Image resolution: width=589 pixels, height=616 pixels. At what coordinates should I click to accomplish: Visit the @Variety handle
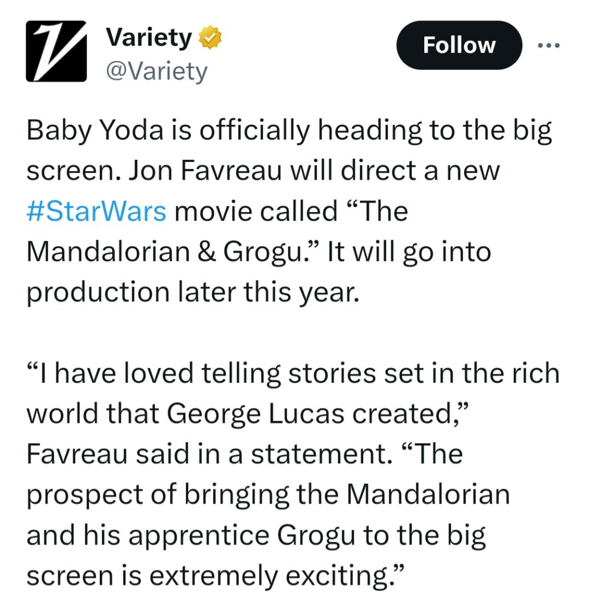(x=156, y=72)
